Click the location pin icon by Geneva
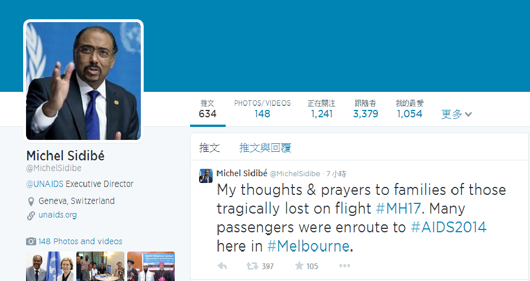530x281 pixels. pos(32,201)
